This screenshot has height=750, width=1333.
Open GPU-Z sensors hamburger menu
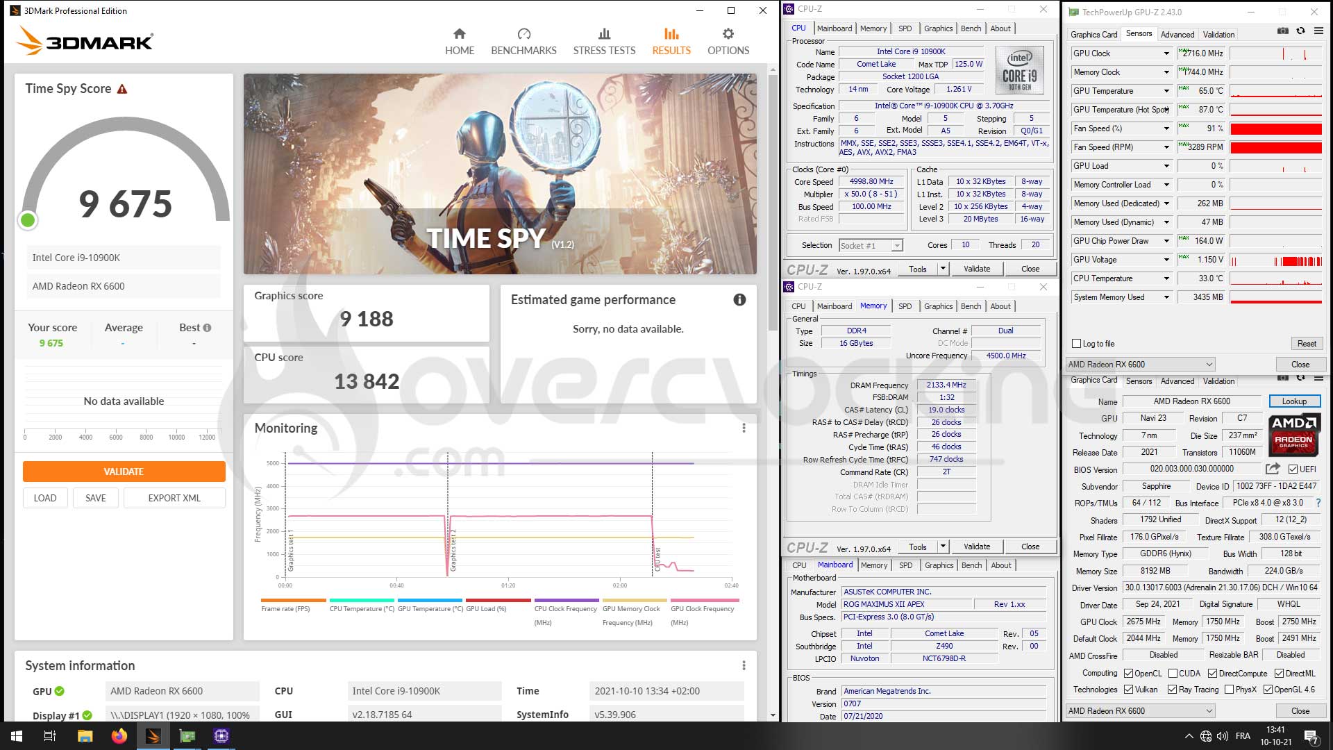[x=1318, y=31]
